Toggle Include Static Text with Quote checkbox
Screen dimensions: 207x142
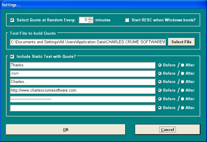tap(12, 56)
